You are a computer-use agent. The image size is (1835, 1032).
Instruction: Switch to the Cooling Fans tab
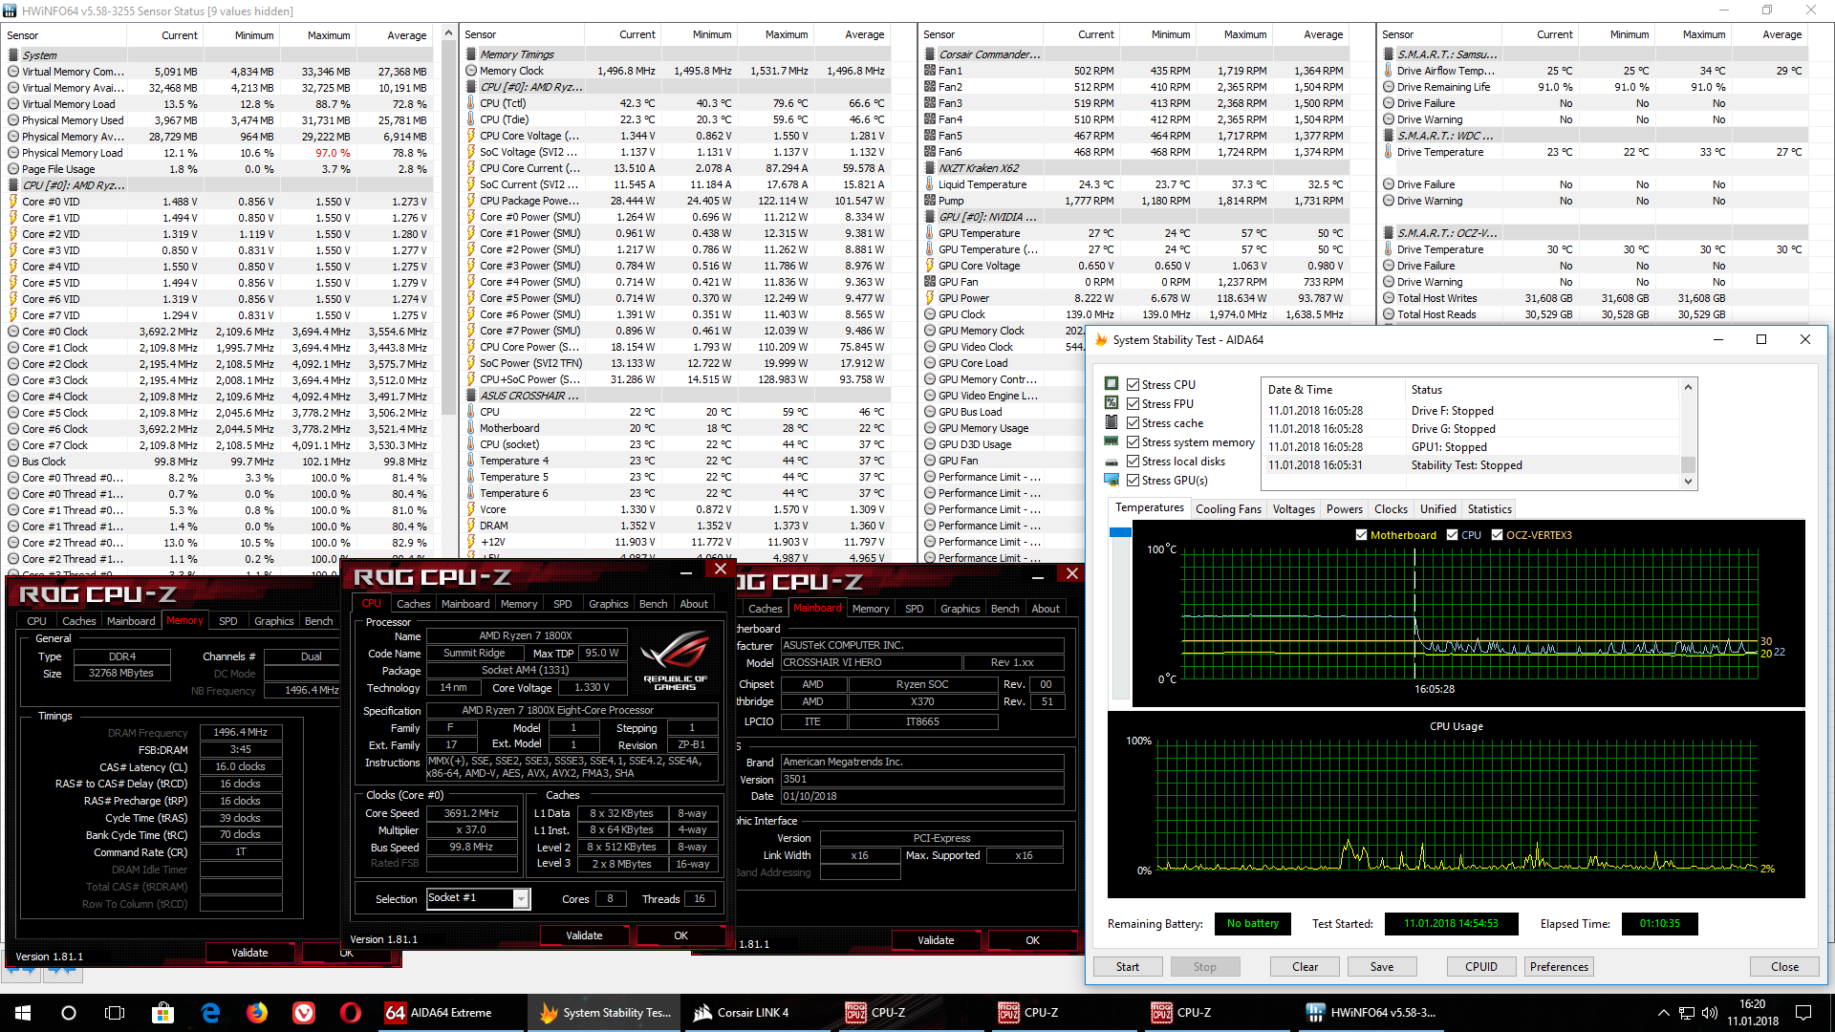(x=1228, y=509)
